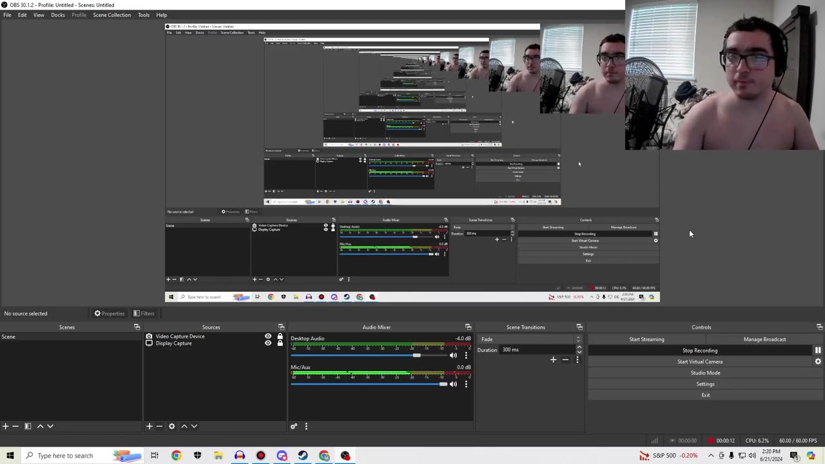This screenshot has width=825, height=464.
Task: Open the Scene Collection menu
Action: click(x=112, y=15)
